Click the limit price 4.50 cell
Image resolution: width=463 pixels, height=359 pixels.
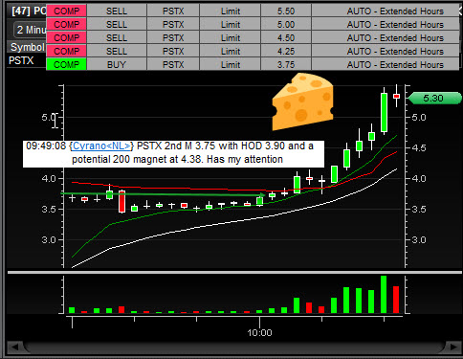coord(286,37)
